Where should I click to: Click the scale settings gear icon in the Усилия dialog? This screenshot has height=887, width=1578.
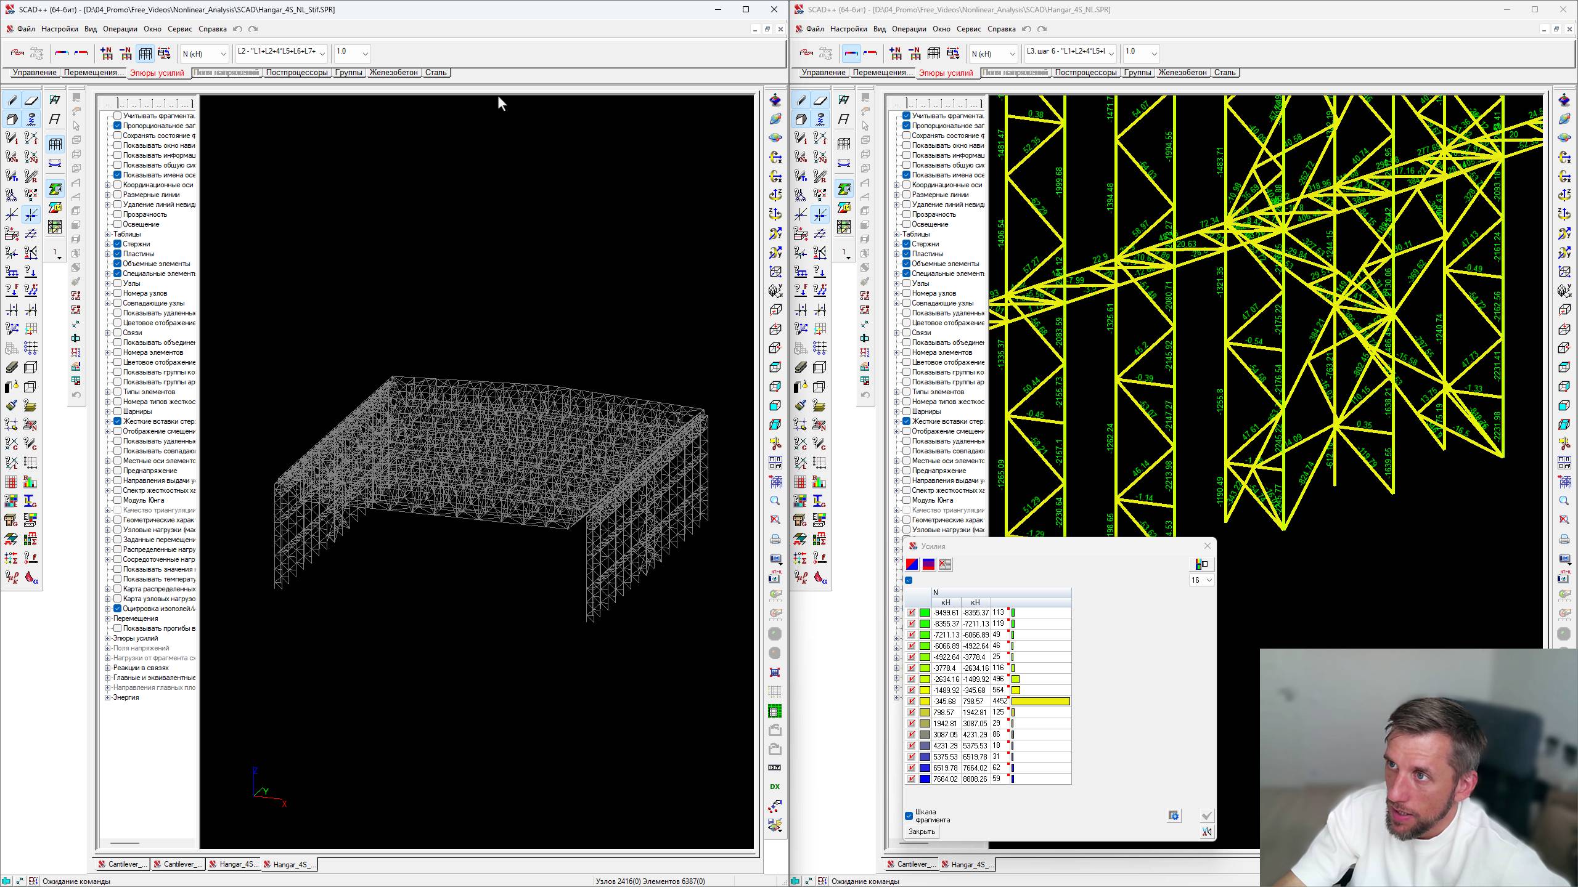click(x=1174, y=816)
